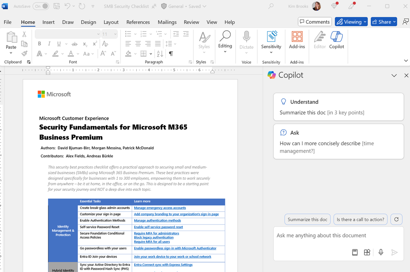Apply the paragraph shading paint bucket color
The image size is (410, 272).
click(x=128, y=54)
